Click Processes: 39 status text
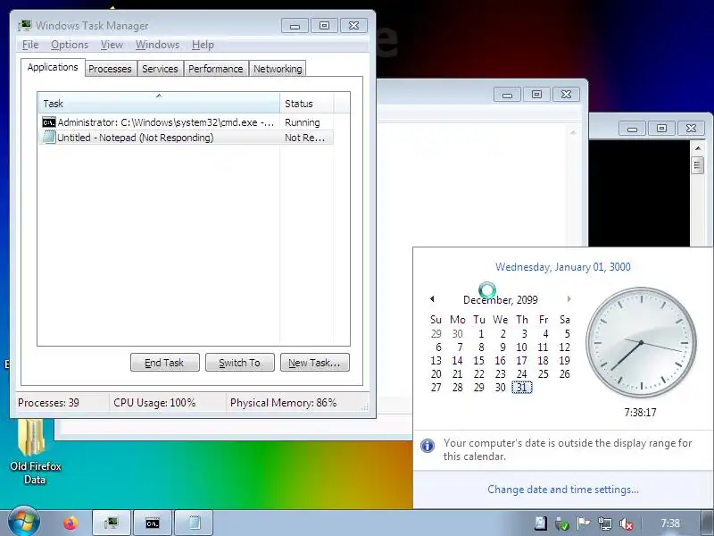The width and height of the screenshot is (714, 536). [48, 403]
